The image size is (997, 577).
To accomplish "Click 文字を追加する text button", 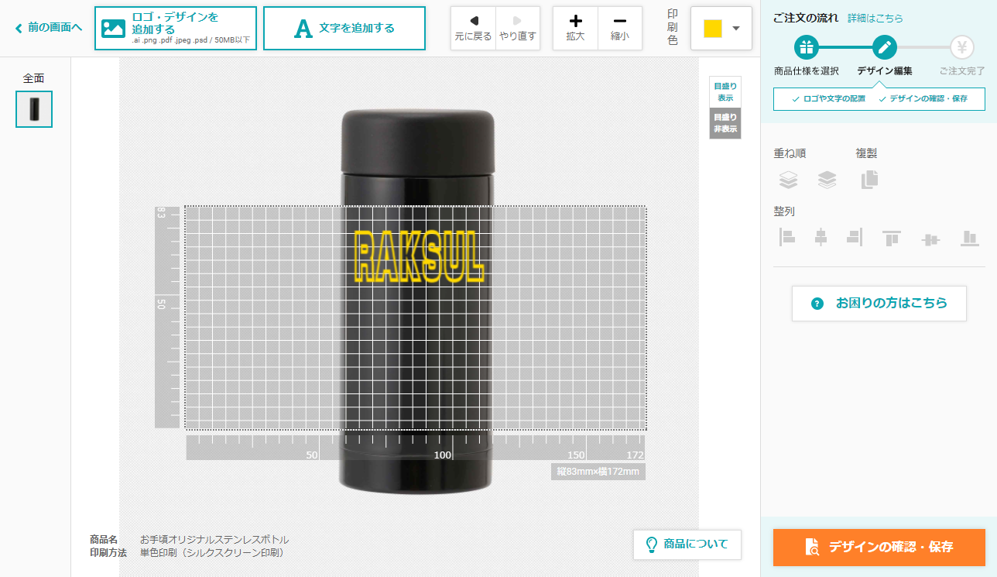I will tap(344, 28).
